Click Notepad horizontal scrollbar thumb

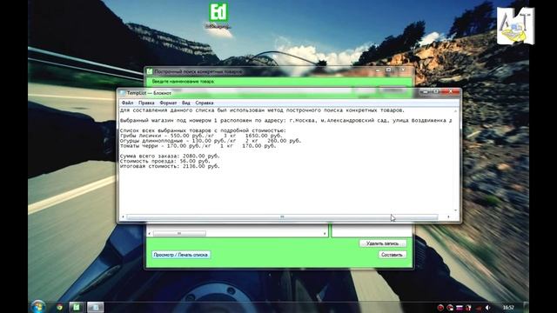(282, 216)
